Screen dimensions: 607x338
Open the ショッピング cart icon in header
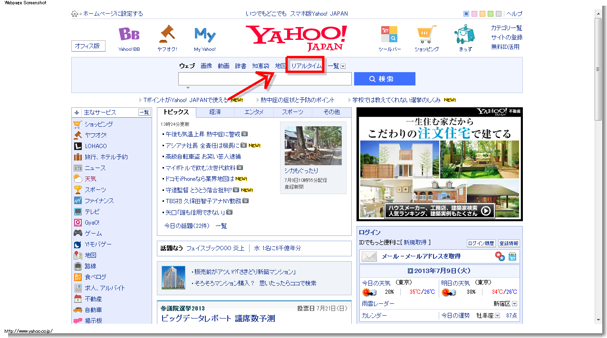pyautogui.click(x=426, y=35)
